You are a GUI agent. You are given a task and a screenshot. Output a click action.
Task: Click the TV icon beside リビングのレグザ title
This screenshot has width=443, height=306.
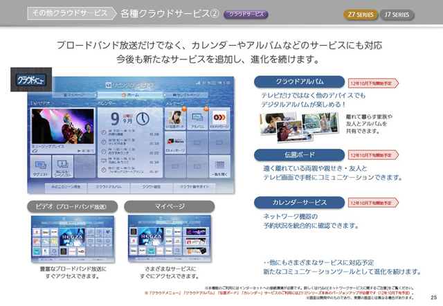pyautogui.click(x=108, y=85)
